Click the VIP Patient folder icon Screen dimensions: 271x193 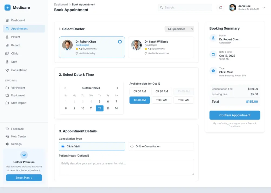[x=7, y=88]
